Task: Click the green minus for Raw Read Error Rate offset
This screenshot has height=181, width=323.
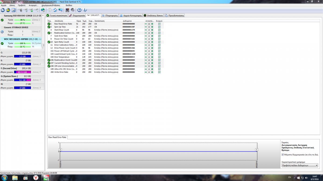Action: (146, 24)
